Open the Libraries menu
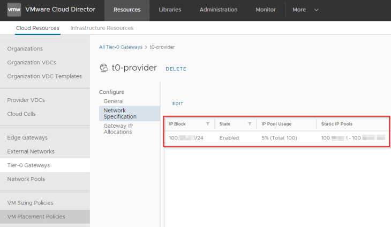Viewport: 391px width, 227px height. pyautogui.click(x=170, y=10)
